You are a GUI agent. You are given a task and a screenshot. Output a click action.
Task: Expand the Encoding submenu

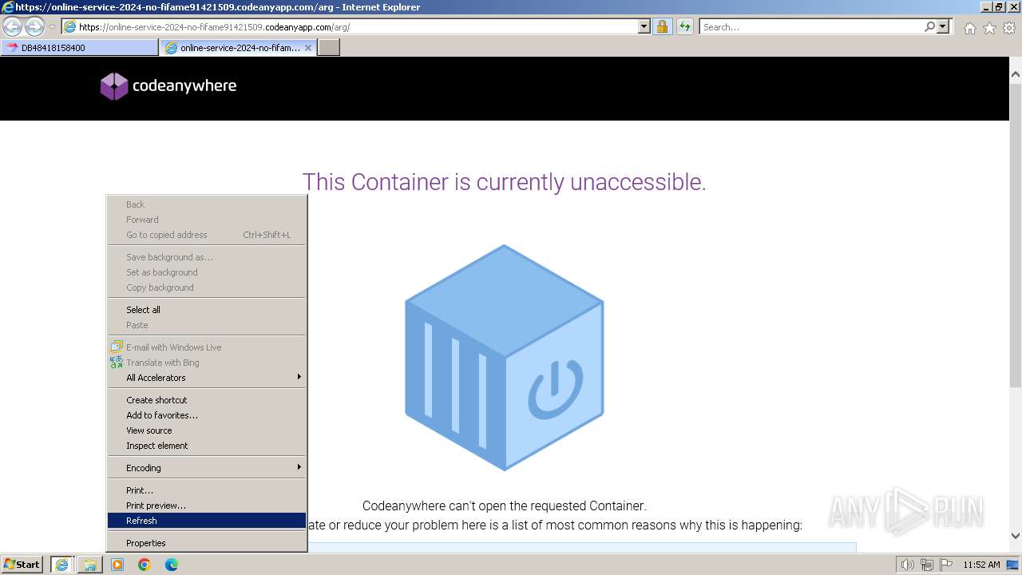pyautogui.click(x=207, y=468)
